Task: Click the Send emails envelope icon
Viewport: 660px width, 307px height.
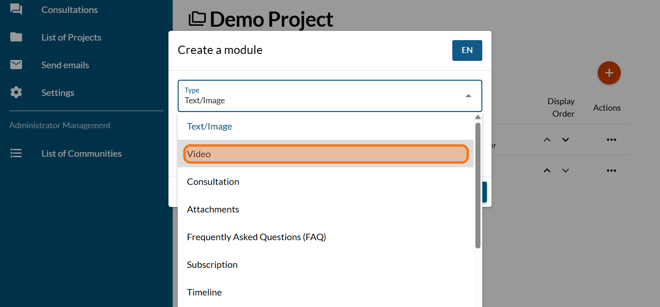Action: (x=16, y=65)
